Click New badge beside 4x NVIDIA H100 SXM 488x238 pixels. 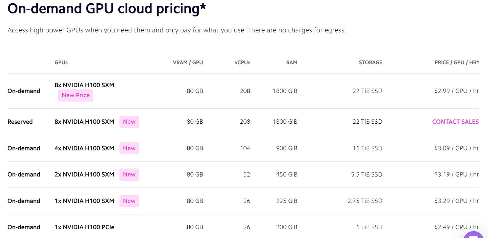click(x=129, y=148)
